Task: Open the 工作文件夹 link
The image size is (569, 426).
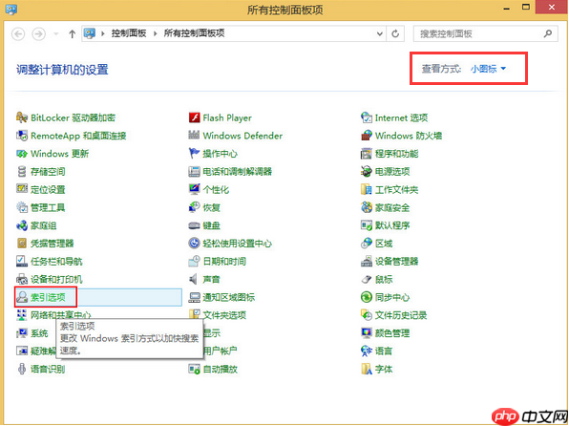Action: [396, 189]
